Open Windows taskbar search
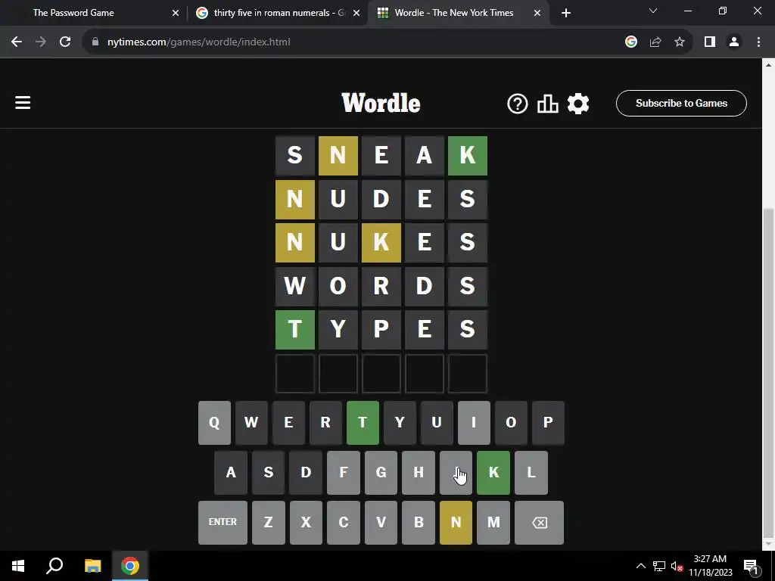This screenshot has width=775, height=581. [54, 566]
